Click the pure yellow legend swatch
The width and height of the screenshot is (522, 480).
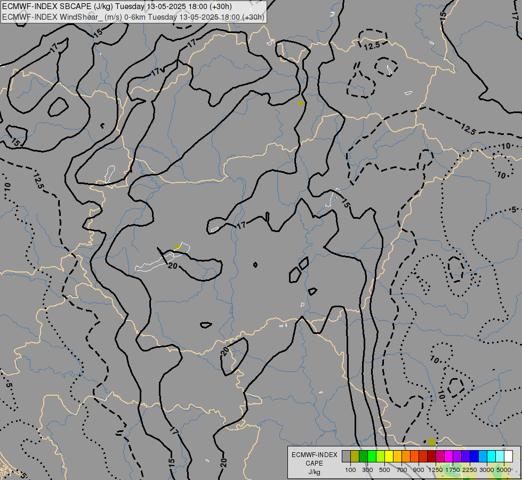coord(389,456)
